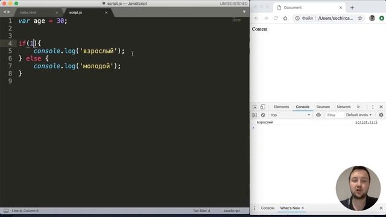This screenshot has height=217, width=386.
Task: Click the Content text on the page
Action: pyautogui.click(x=259, y=29)
